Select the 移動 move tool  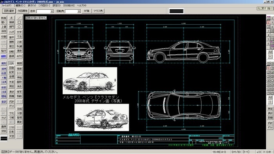pos(19,96)
